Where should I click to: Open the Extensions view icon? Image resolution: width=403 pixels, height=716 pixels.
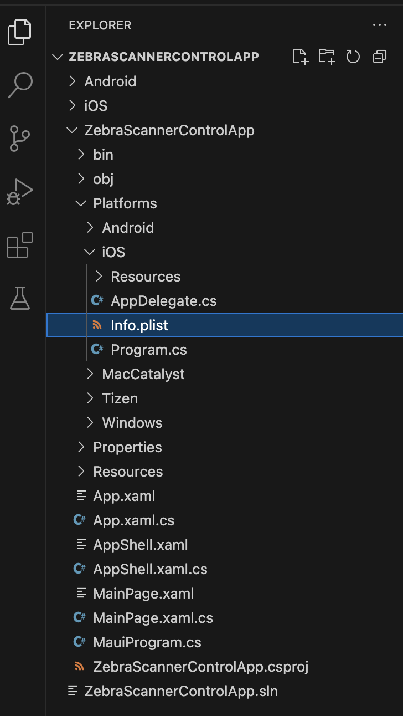pyautogui.click(x=20, y=245)
